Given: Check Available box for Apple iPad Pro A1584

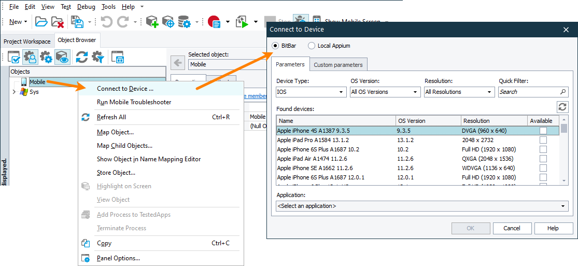Looking at the screenshot, I should coord(543,140).
